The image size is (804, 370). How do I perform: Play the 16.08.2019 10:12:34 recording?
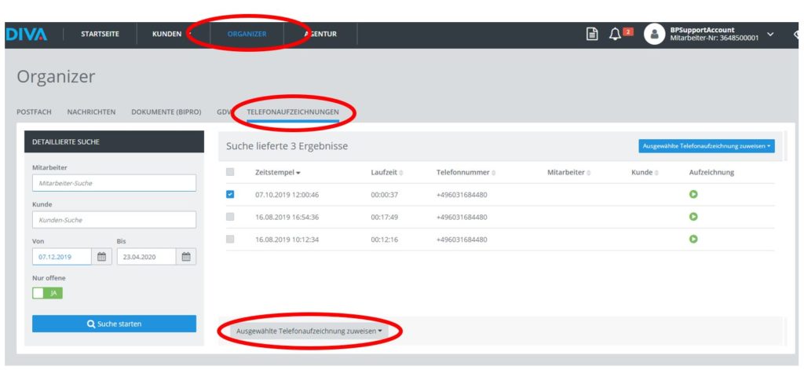(x=693, y=239)
